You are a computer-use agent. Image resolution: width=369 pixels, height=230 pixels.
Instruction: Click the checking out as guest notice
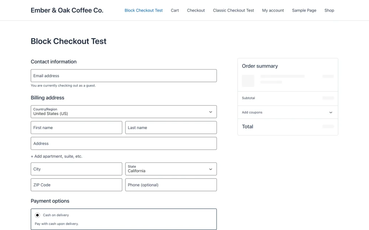pos(63,86)
